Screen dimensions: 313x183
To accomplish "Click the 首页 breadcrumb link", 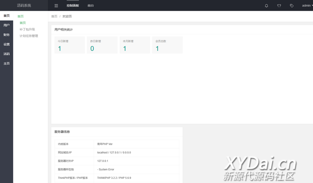I will click(54, 16).
